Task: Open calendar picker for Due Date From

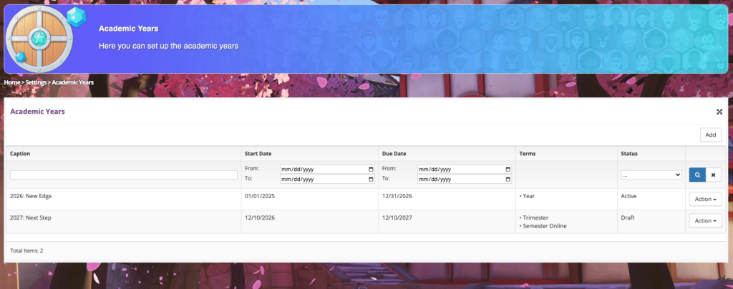Action: pos(508,170)
